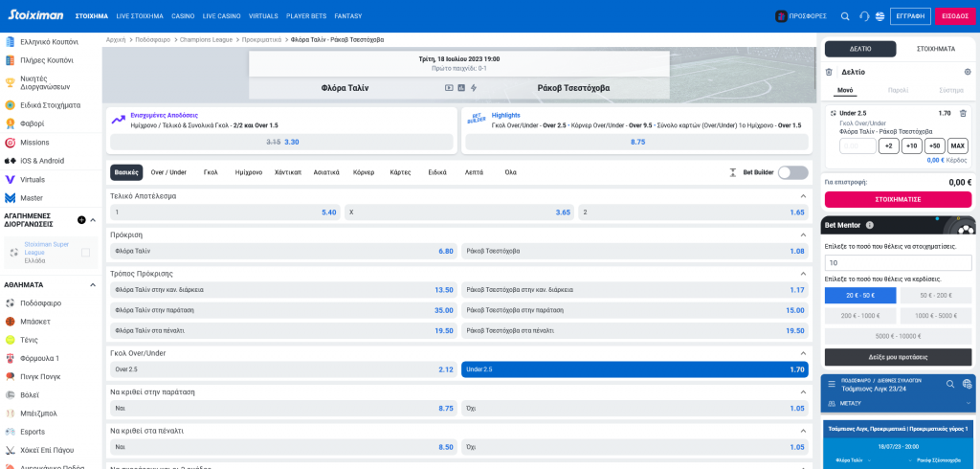This screenshot has height=469, width=980.
Task: Click the ΕΓΓΡΑΦΗ register button
Action: (x=911, y=16)
